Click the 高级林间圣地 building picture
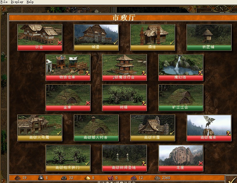This screenshot has height=183, width=237. tap(124, 155)
